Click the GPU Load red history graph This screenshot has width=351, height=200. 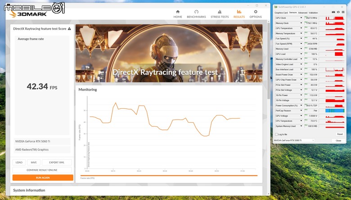point(335,54)
